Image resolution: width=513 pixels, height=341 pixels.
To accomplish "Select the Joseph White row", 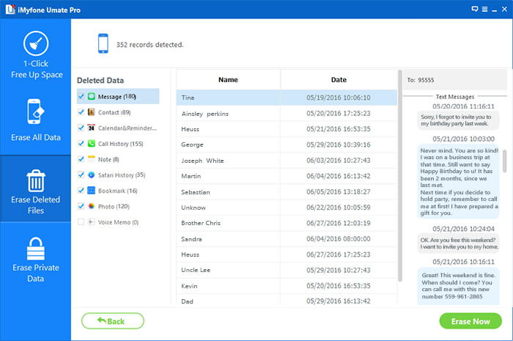I will point(287,161).
